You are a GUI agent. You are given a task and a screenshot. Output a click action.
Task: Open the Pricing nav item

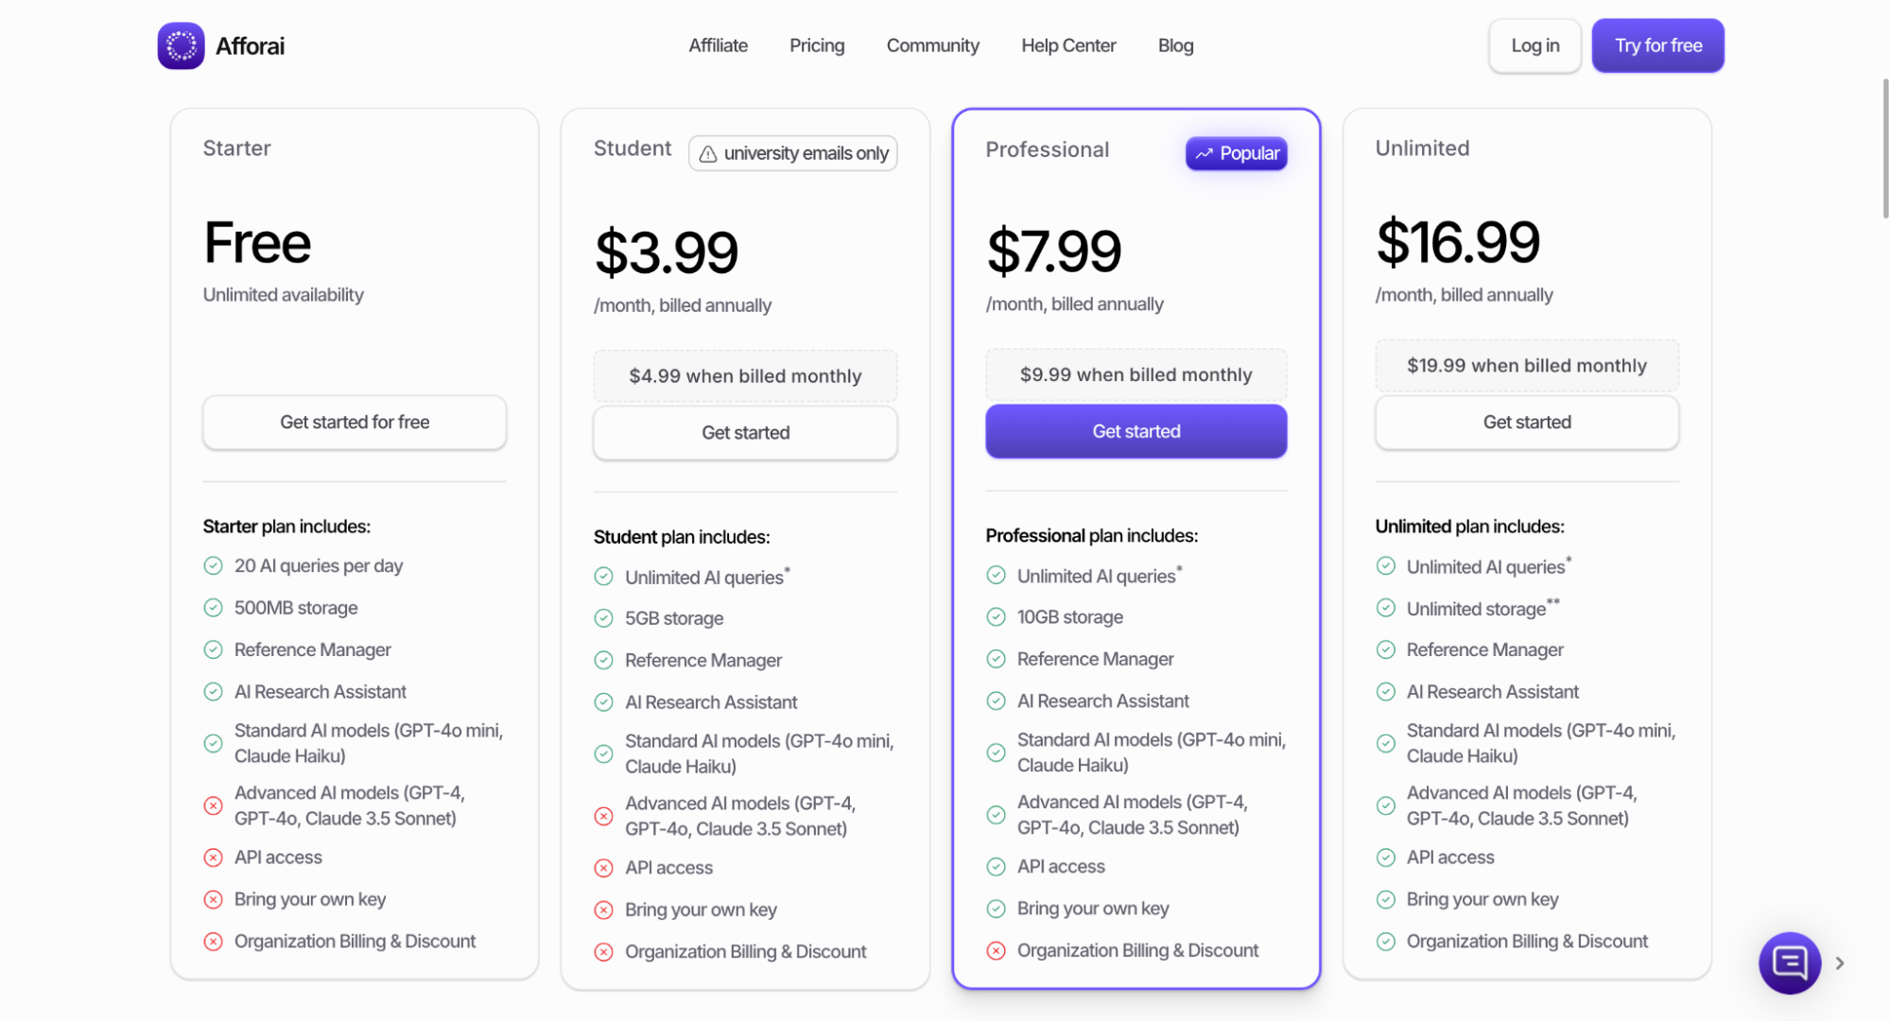click(817, 45)
